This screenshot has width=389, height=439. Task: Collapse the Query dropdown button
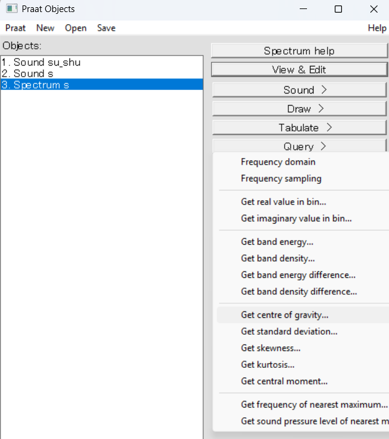coord(299,146)
